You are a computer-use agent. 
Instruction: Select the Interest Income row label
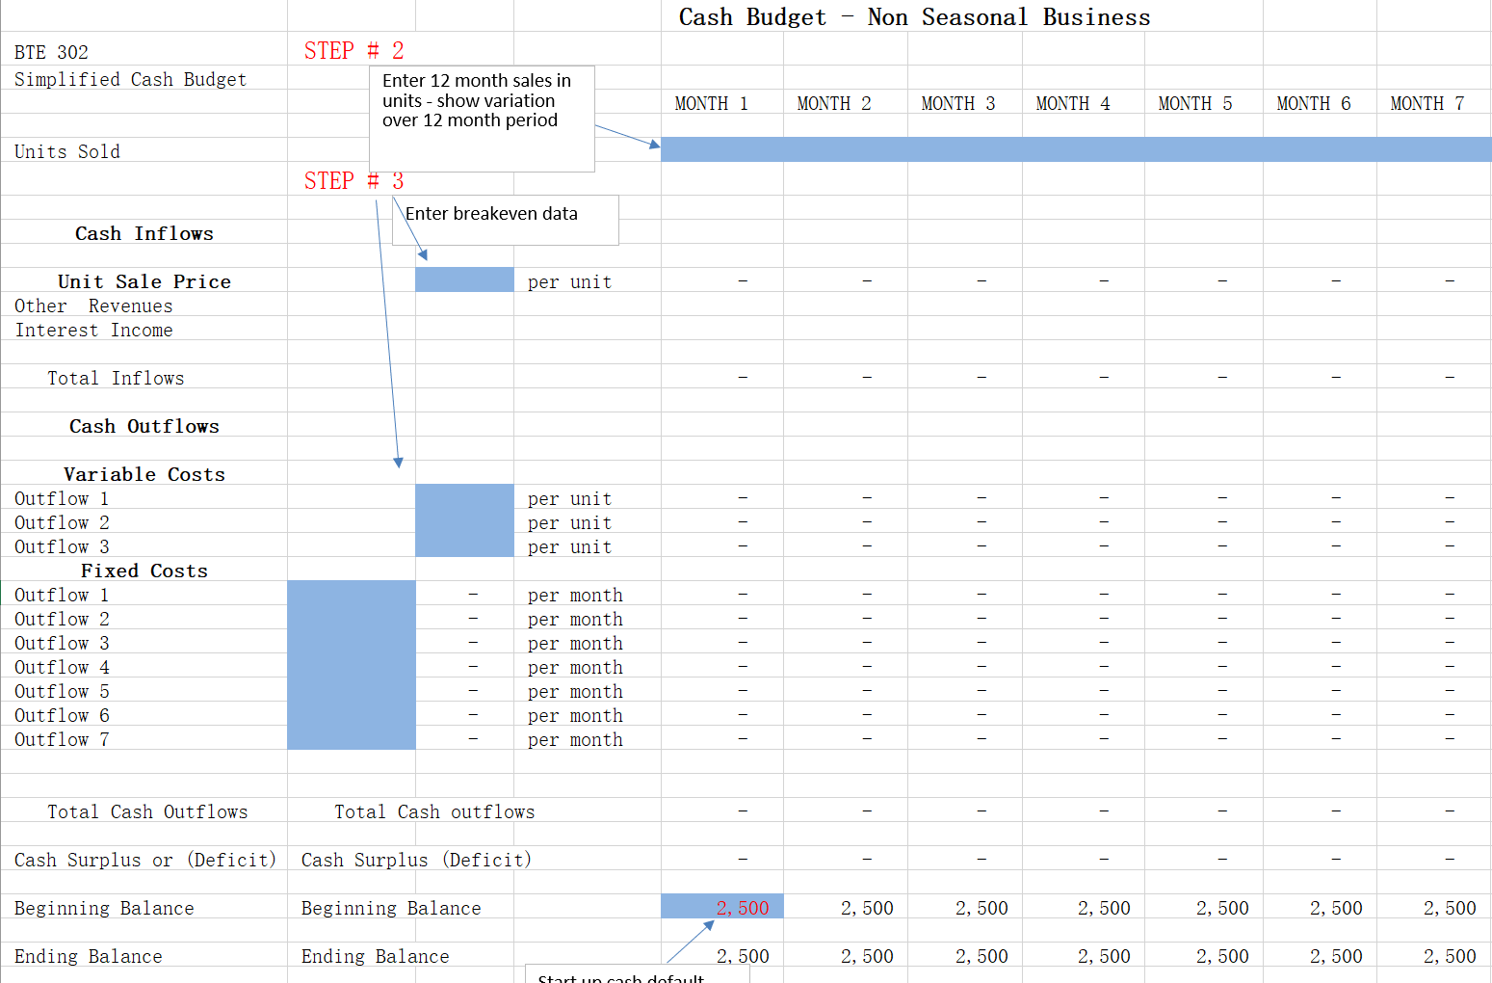[x=93, y=330]
